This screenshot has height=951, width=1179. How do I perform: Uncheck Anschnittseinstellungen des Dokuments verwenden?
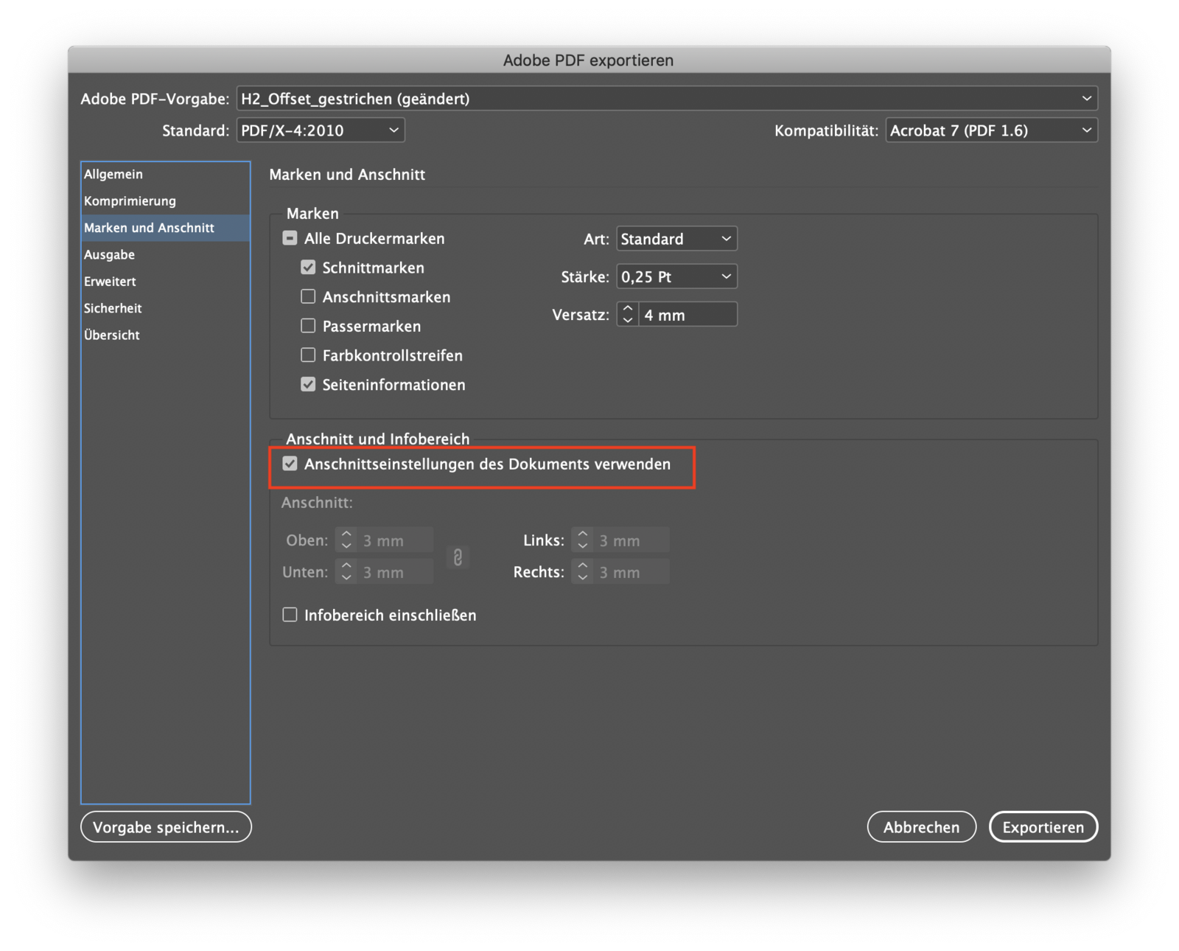point(290,464)
